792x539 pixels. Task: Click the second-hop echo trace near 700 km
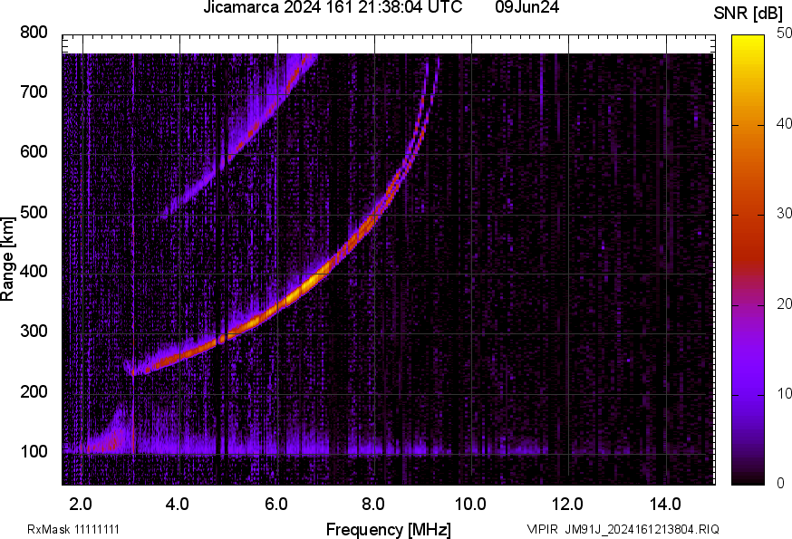pyautogui.click(x=289, y=91)
